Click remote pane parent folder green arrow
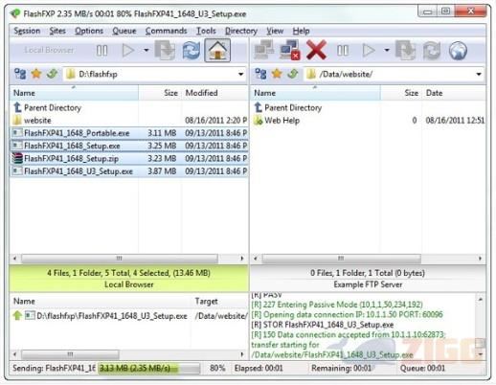 click(293, 74)
